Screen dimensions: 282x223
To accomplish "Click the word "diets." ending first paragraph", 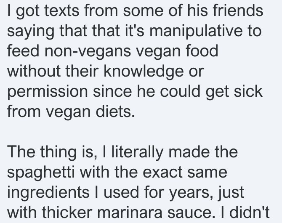I will coord(115,111).
